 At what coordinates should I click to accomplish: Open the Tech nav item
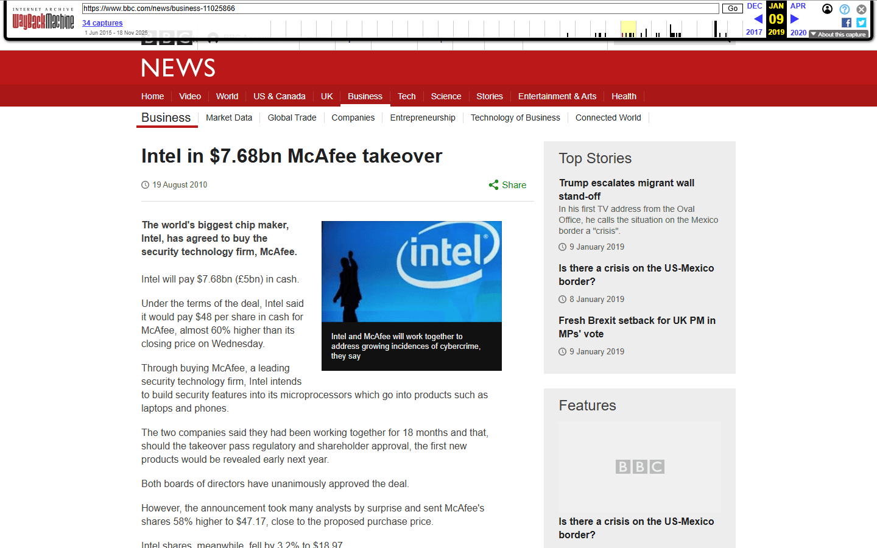[407, 96]
